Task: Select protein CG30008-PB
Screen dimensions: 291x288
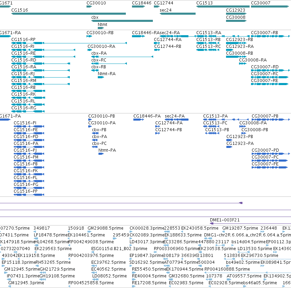Action: coord(255,130)
